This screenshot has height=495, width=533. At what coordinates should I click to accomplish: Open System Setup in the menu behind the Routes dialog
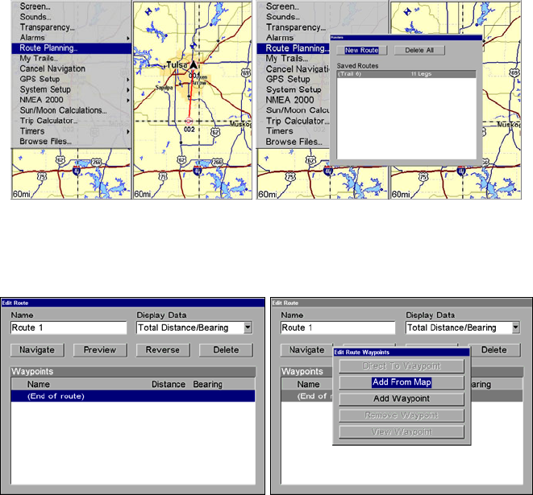(x=294, y=89)
